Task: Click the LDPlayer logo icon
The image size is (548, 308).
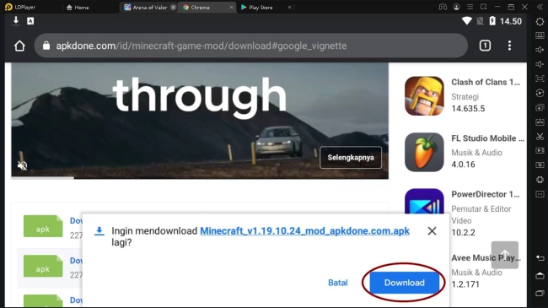Action: click(x=8, y=7)
